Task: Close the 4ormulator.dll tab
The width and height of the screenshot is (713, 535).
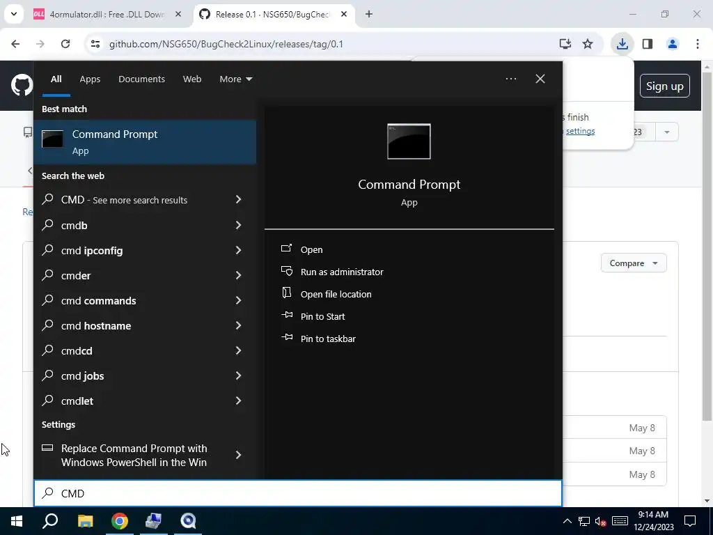Action: (178, 14)
